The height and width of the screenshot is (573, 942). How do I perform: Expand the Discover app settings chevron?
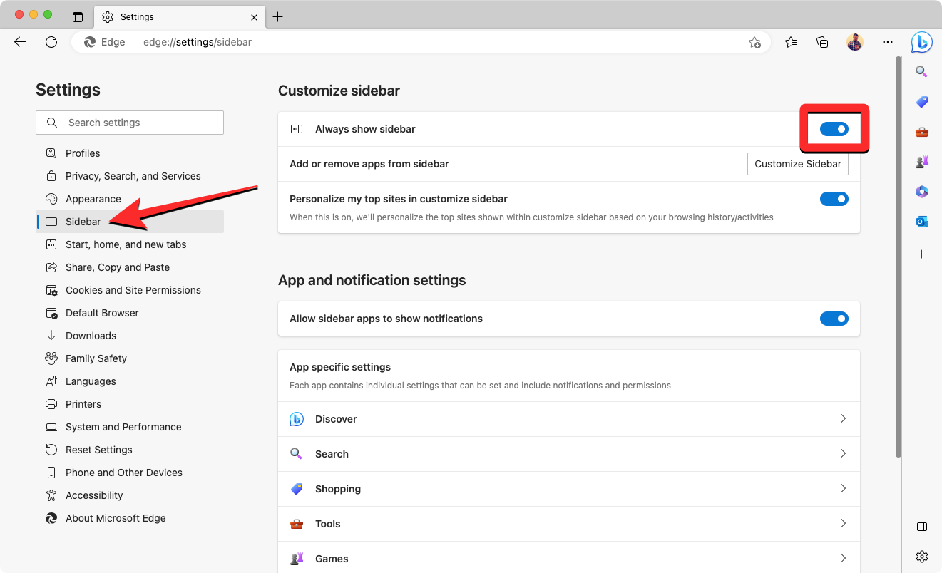[x=843, y=419]
